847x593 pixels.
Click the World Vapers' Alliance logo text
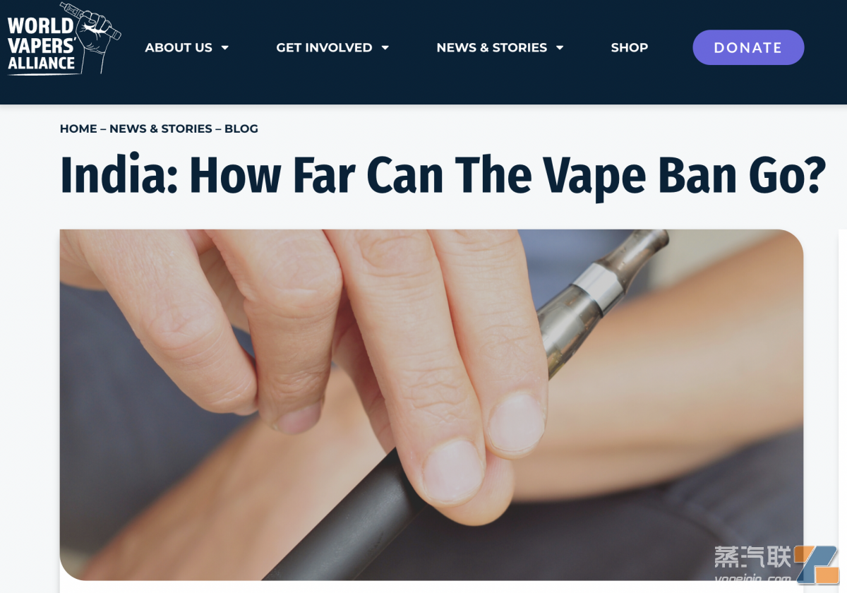coord(41,44)
